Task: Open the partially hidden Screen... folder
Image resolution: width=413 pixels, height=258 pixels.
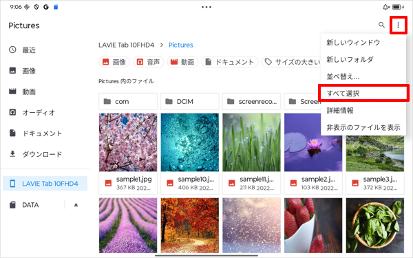Action: 302,101
